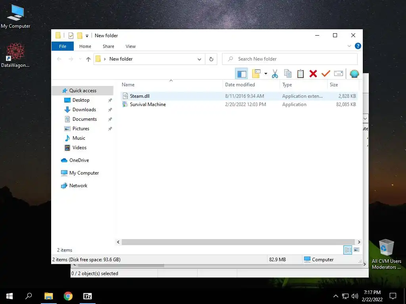
Task: Copy selection with the copy icon
Action: pyautogui.click(x=288, y=74)
